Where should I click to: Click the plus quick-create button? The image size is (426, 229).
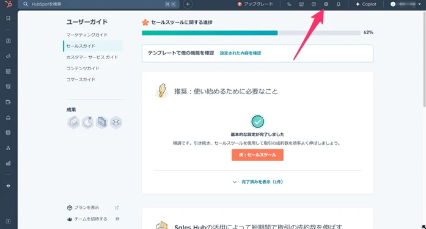click(x=188, y=4)
